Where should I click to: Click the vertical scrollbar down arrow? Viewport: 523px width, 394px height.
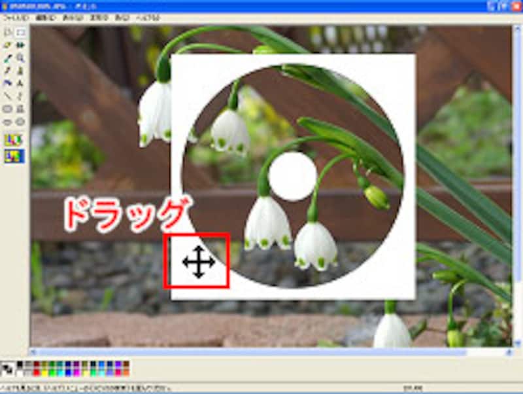518,343
